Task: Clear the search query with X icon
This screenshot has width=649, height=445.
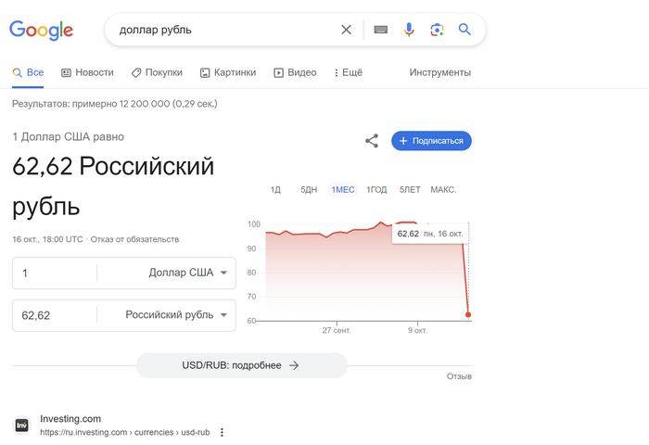Action: [346, 30]
